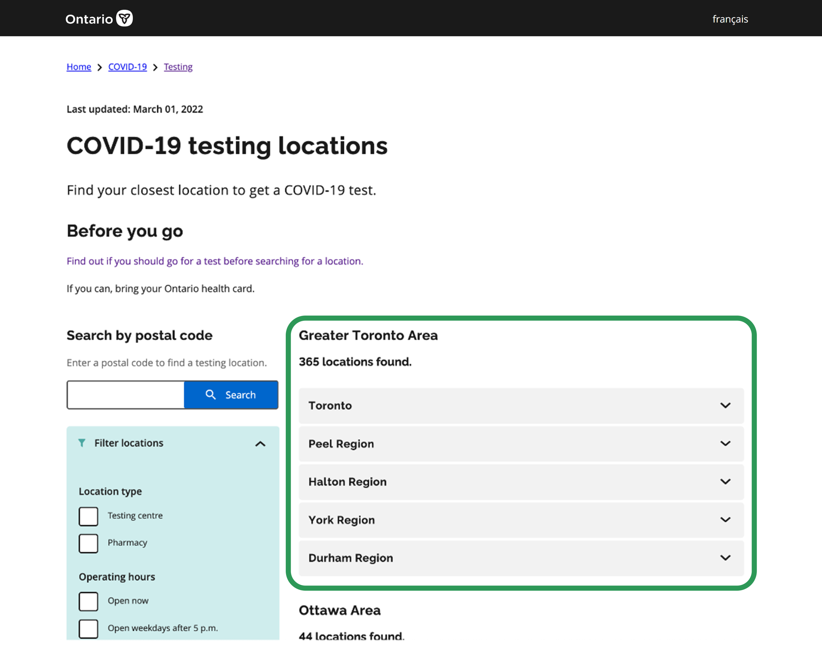
Task: Click the funnel filter icon
Action: pos(82,443)
